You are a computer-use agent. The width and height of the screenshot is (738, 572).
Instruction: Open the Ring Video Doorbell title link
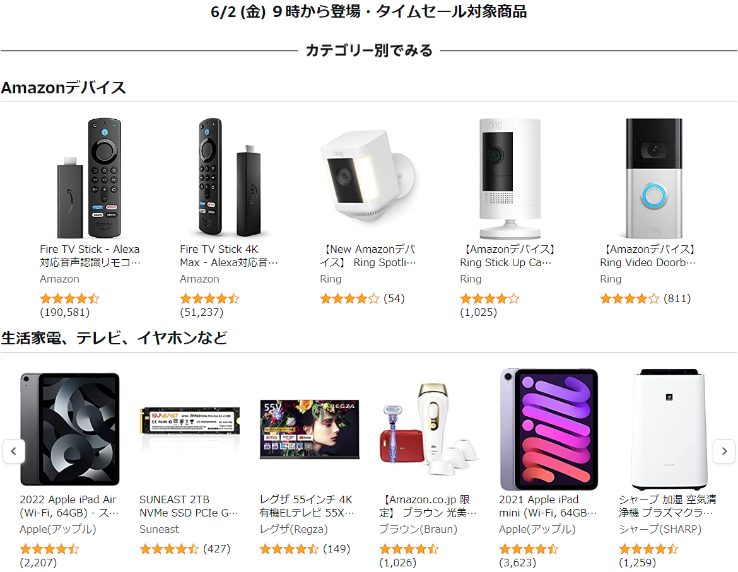pos(648,256)
